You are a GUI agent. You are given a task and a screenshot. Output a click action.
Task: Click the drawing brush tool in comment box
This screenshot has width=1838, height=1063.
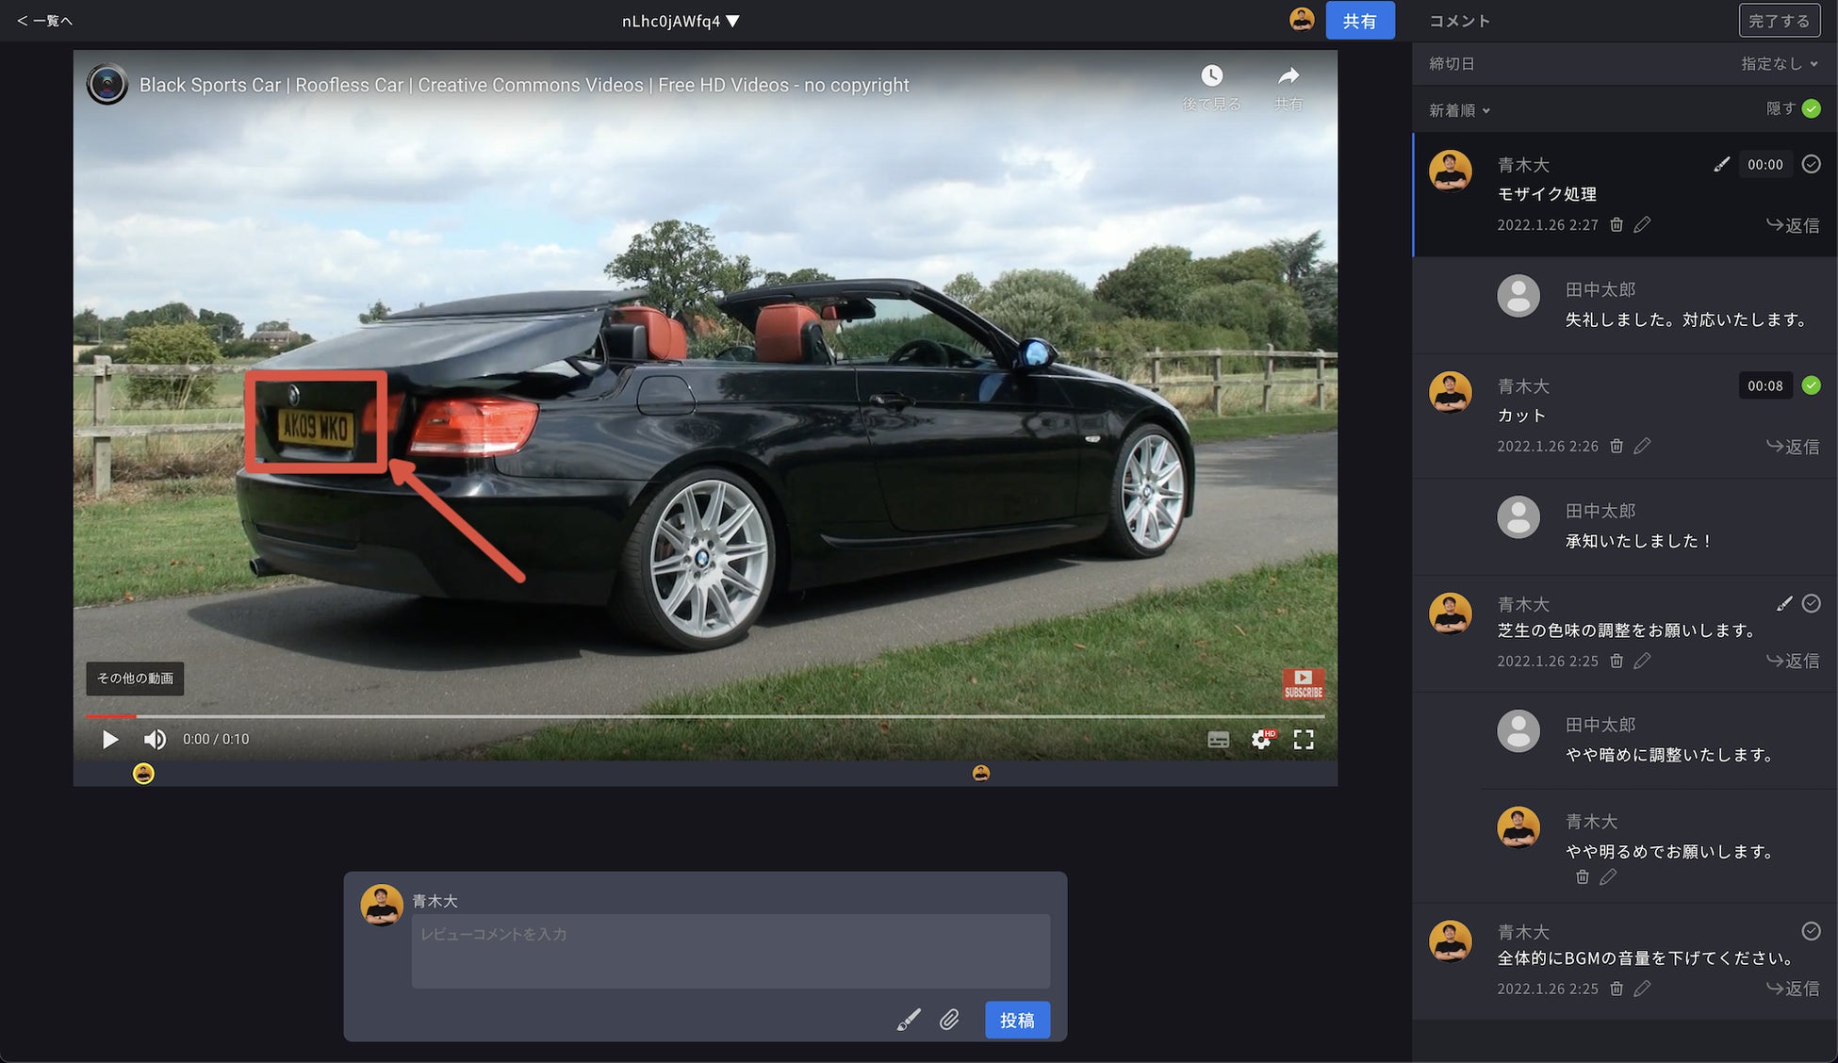point(908,1020)
